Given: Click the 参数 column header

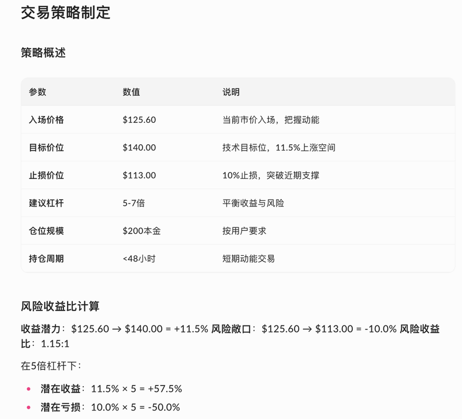Looking at the screenshot, I should (x=38, y=92).
